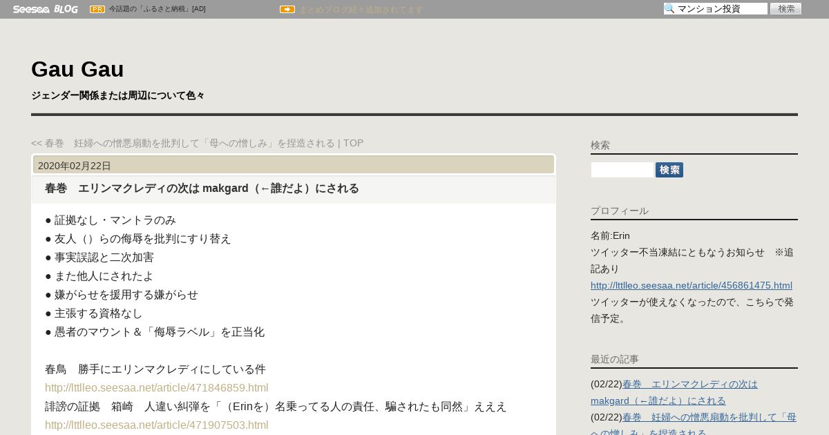This screenshot has height=435, width=829.
Task: Open the ふるさと納税 ad link
Action: click(x=158, y=9)
